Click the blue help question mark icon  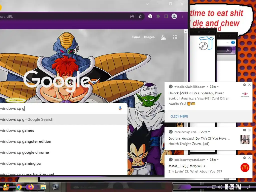point(233,42)
